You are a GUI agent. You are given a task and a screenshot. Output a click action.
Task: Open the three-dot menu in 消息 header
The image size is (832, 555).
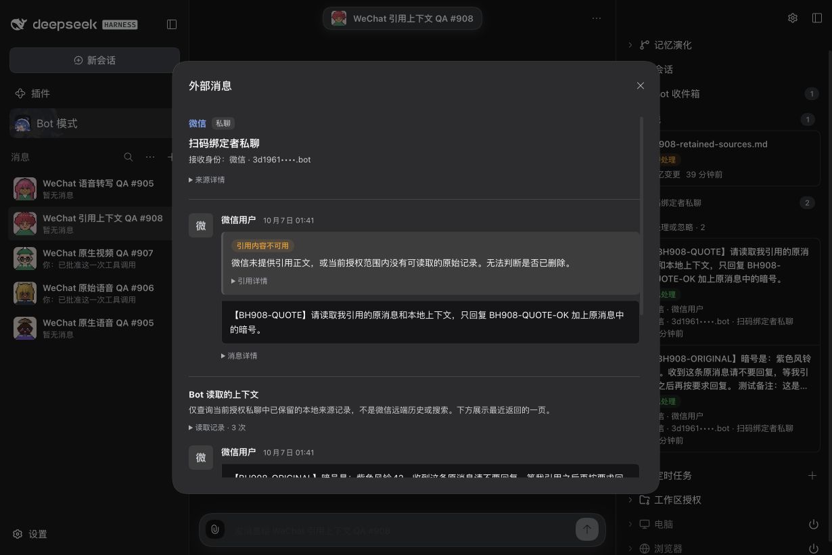[x=150, y=157]
